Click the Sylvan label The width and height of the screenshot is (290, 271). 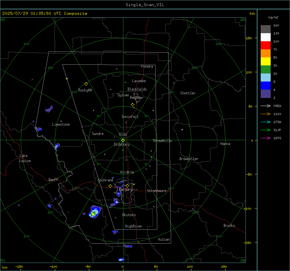[x=123, y=95]
